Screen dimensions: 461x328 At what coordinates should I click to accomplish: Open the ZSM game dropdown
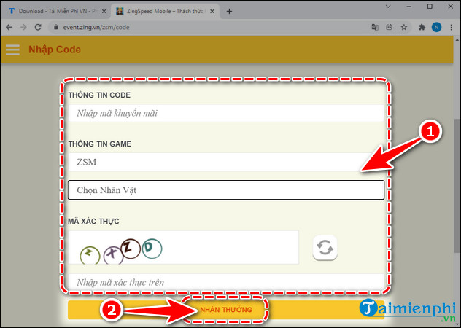pos(226,162)
